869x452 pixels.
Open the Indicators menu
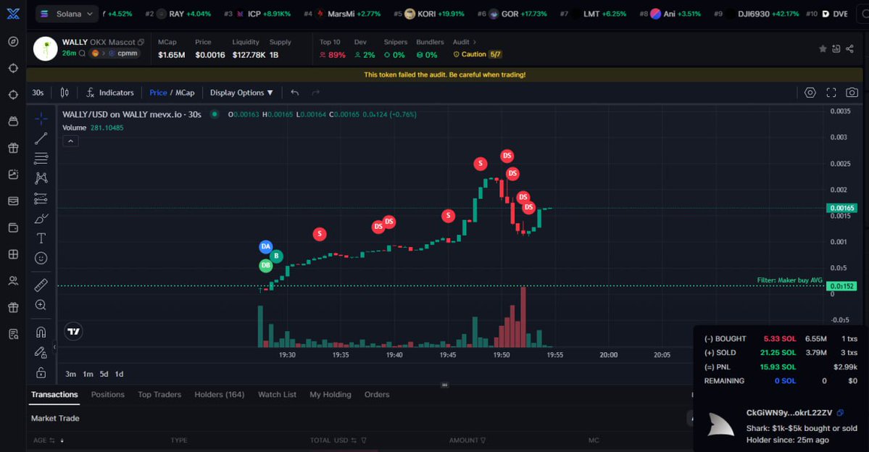[x=109, y=93]
